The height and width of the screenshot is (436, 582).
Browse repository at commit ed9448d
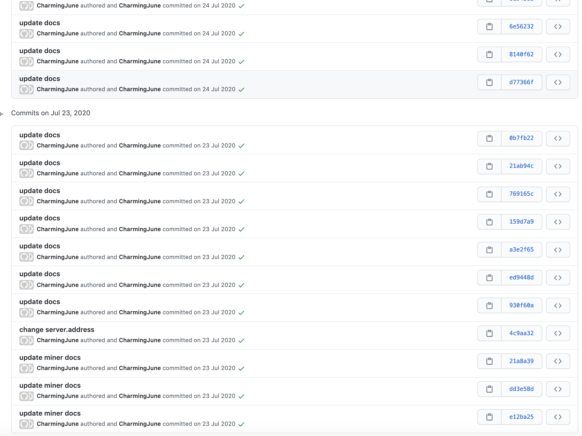click(558, 278)
